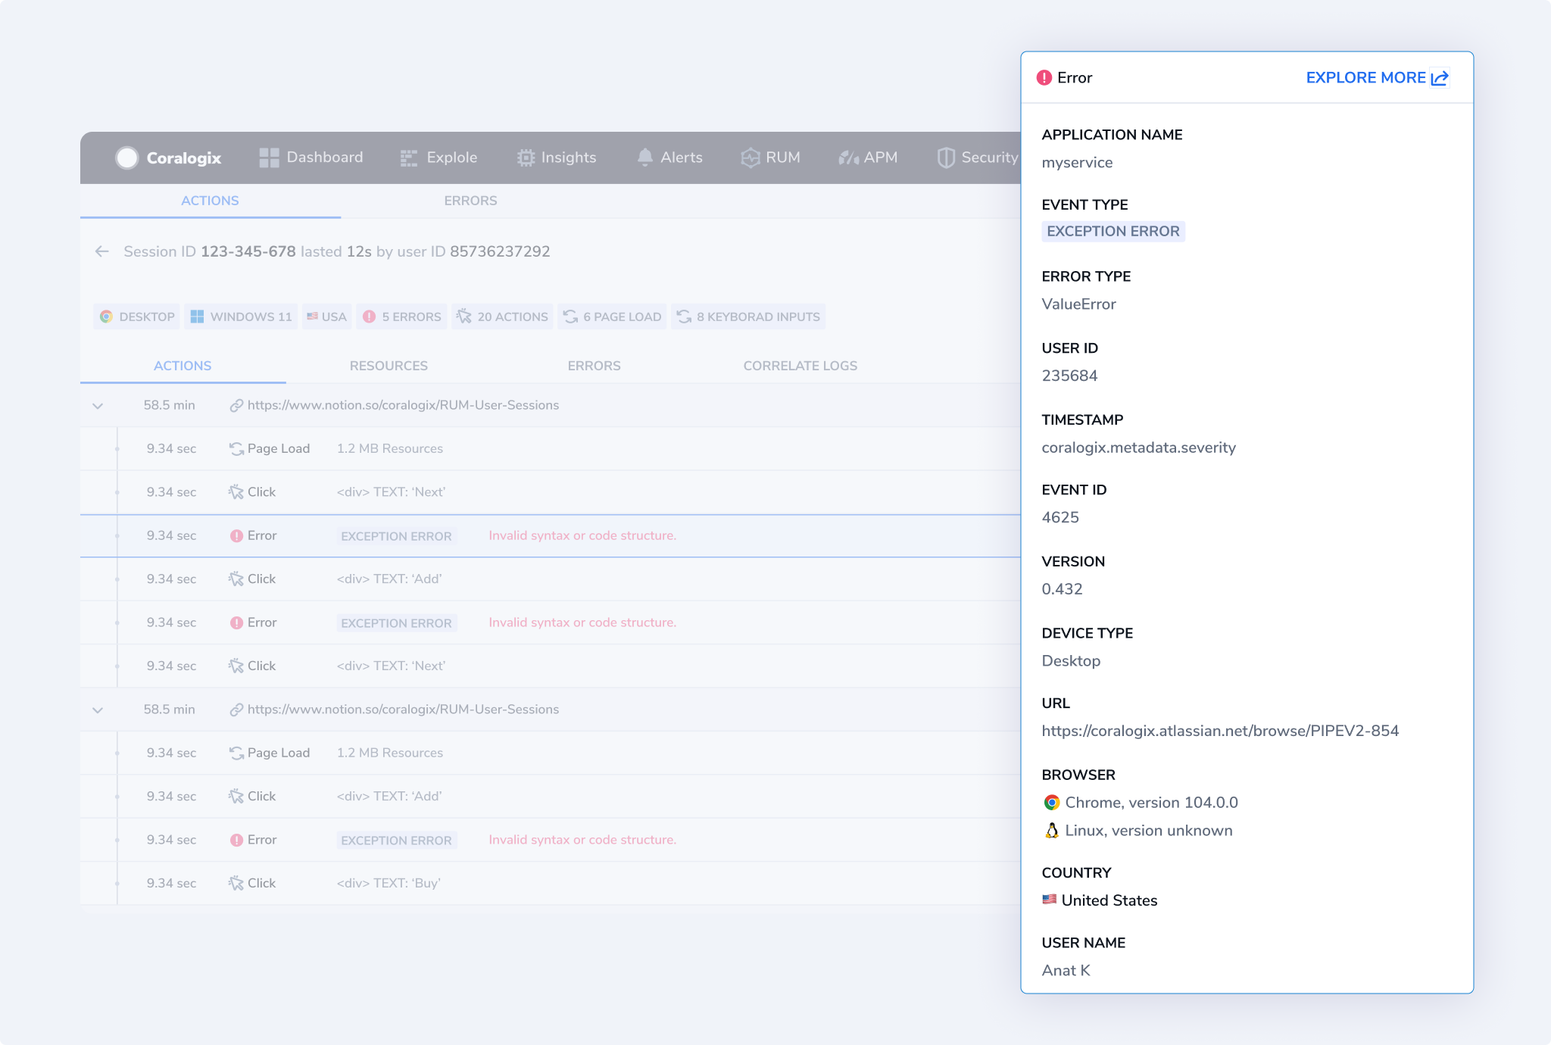The width and height of the screenshot is (1551, 1045).
Task: Click the red Error icon in panel header
Action: click(x=1044, y=77)
